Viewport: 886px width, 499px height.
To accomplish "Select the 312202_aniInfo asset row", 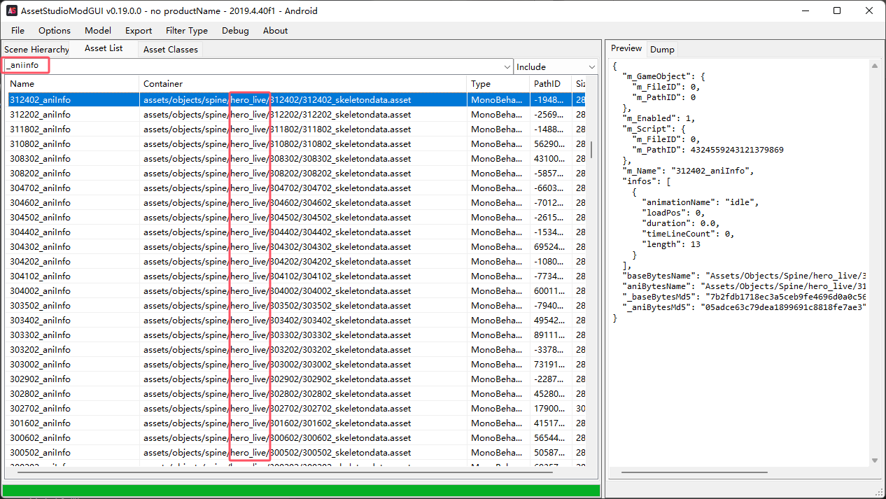I will tap(296, 114).
